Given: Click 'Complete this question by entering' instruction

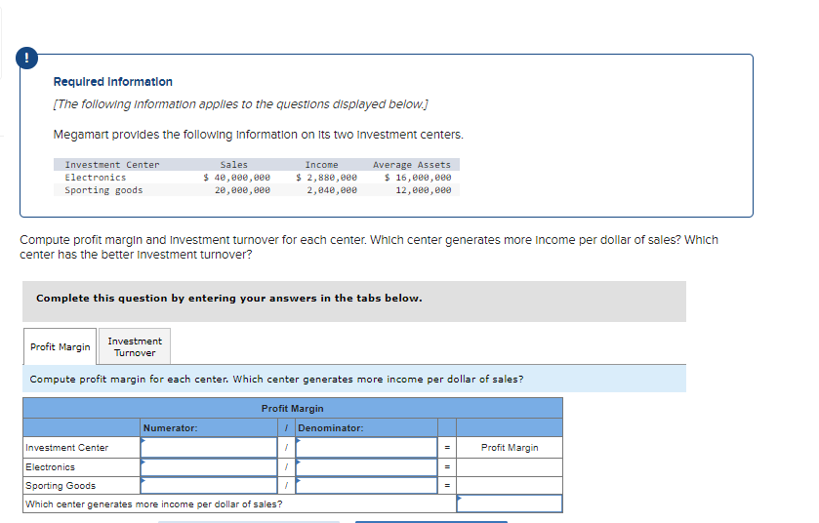Looking at the screenshot, I should (228, 298).
